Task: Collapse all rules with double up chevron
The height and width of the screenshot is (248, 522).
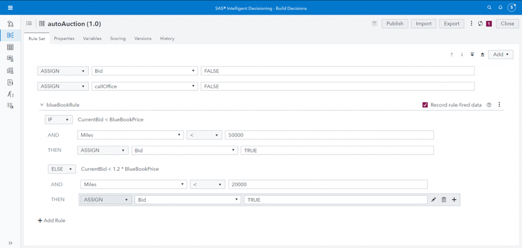Action: tap(482, 54)
